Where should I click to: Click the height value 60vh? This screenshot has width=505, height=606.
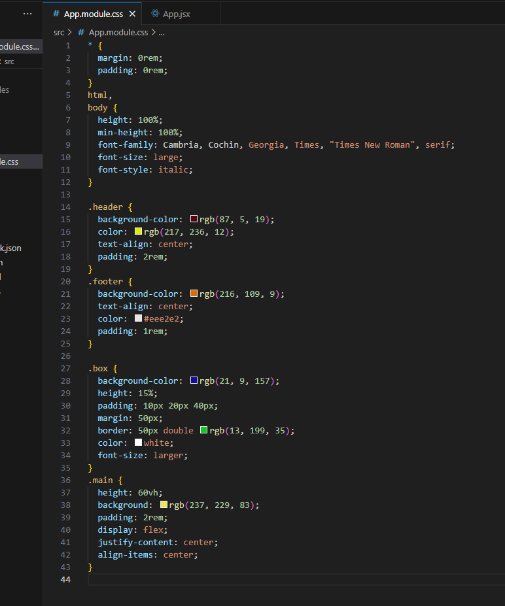point(148,493)
